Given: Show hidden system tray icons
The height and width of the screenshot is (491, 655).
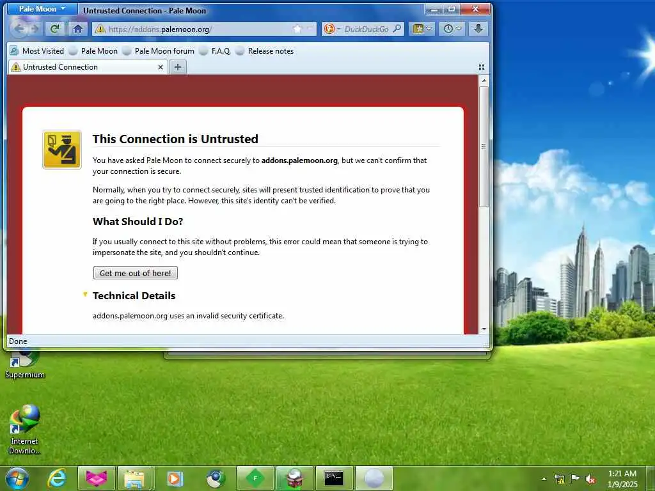Looking at the screenshot, I should point(544,479).
